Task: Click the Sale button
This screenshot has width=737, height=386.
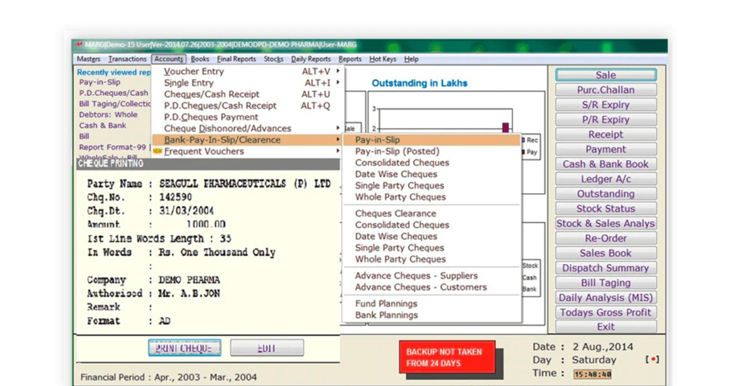Action: 606,75
